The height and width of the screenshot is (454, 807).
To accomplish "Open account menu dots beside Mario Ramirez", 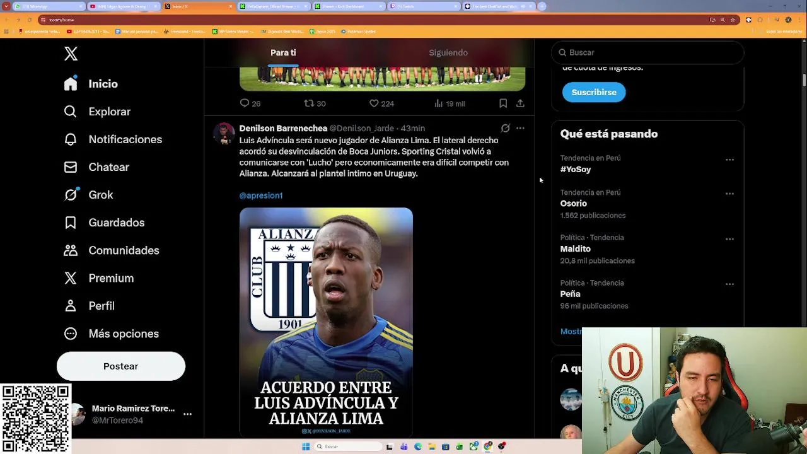I will click(x=187, y=414).
